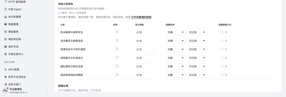Viewport: 286px width, 97px height.
Task: Click the 风险分类矩阵 heading
Action: click(66, 4)
